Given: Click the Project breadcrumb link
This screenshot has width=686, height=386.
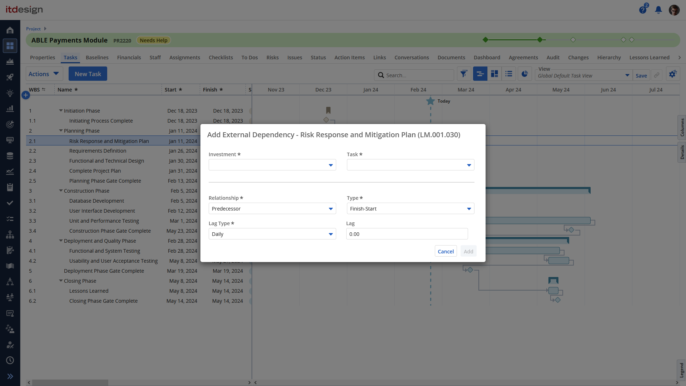Looking at the screenshot, I should (33, 29).
